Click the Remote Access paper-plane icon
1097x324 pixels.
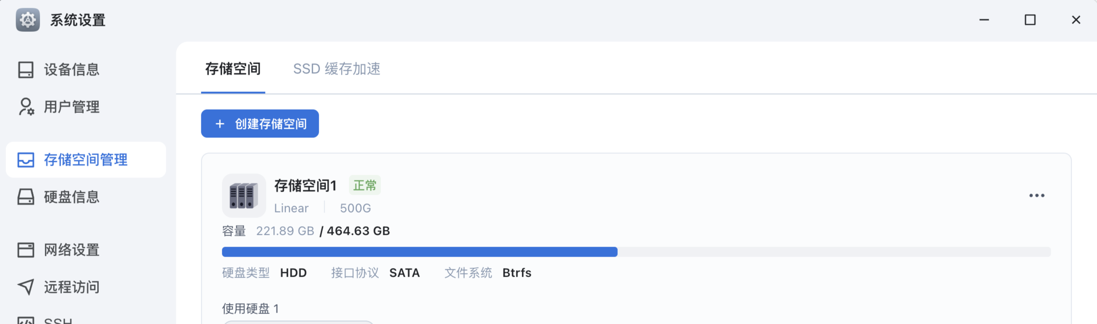pos(25,287)
